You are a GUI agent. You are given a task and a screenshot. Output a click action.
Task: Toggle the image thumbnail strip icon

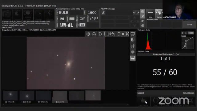tap(133, 58)
